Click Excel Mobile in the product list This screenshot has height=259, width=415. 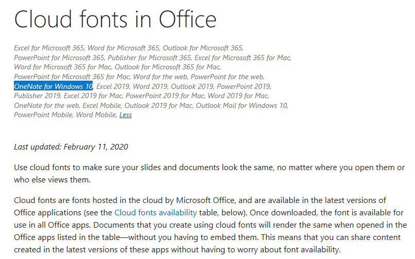pyautogui.click(x=102, y=105)
